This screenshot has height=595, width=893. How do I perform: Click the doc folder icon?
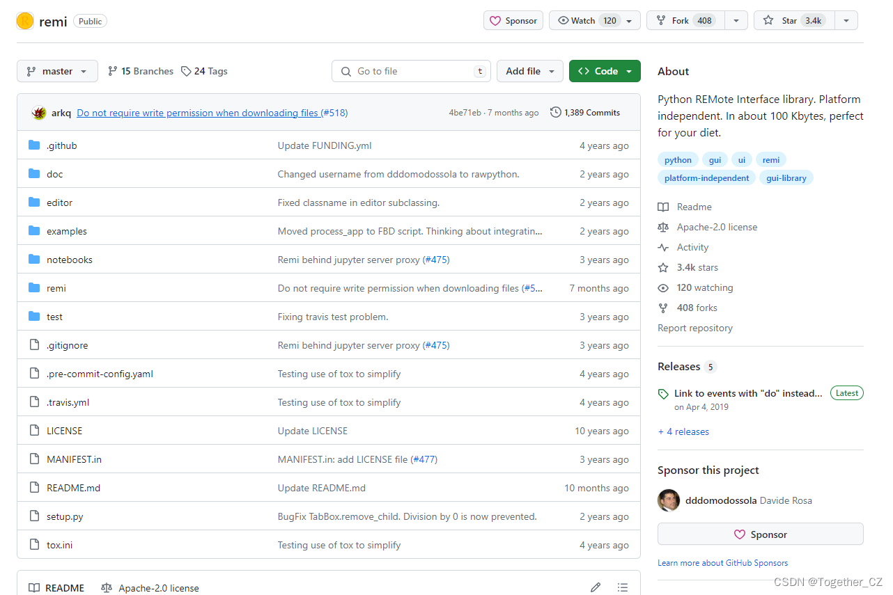pyautogui.click(x=34, y=174)
